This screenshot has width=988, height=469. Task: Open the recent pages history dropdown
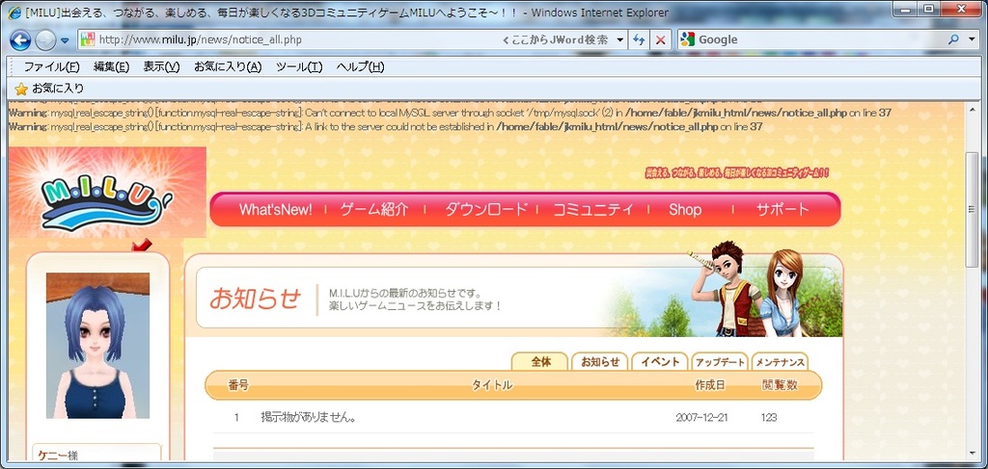tap(65, 40)
